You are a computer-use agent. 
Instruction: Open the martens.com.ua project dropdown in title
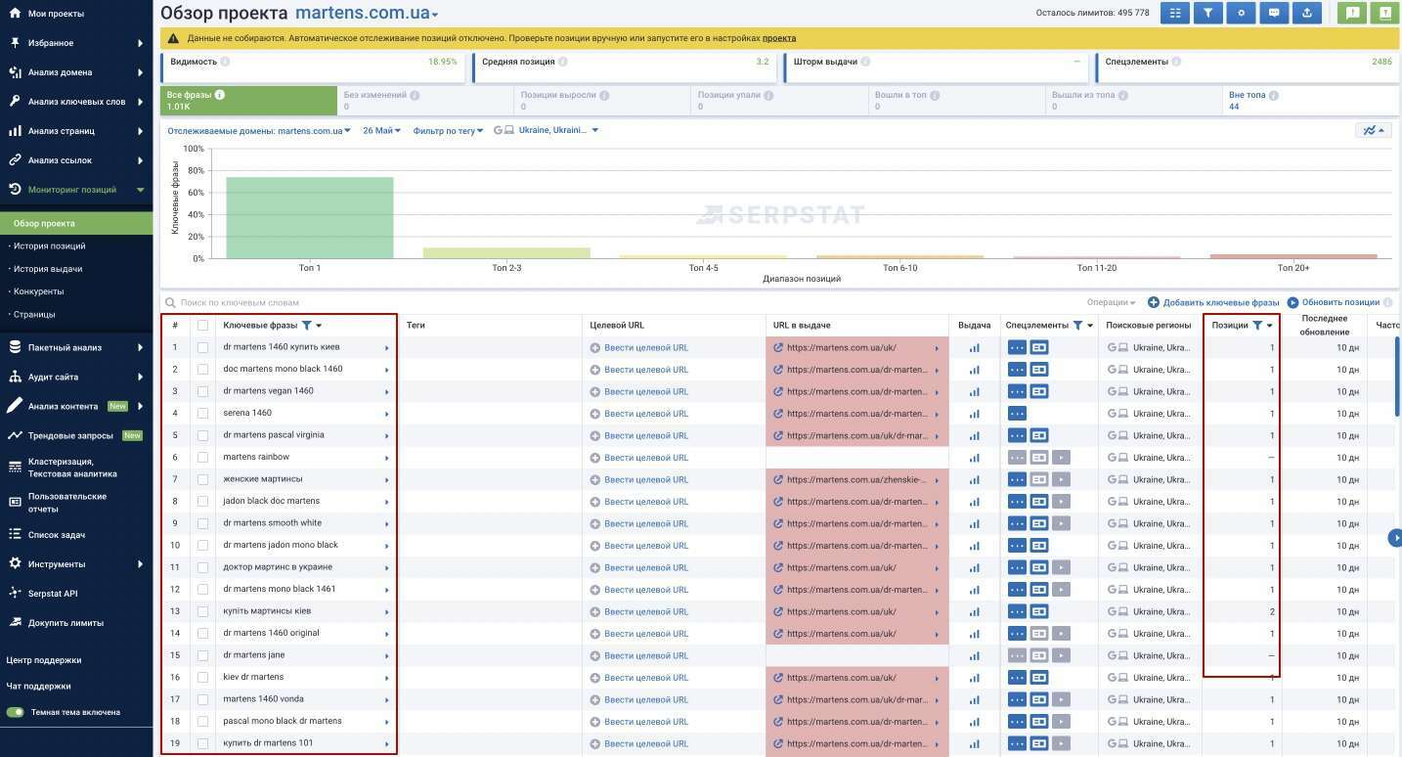coord(367,14)
